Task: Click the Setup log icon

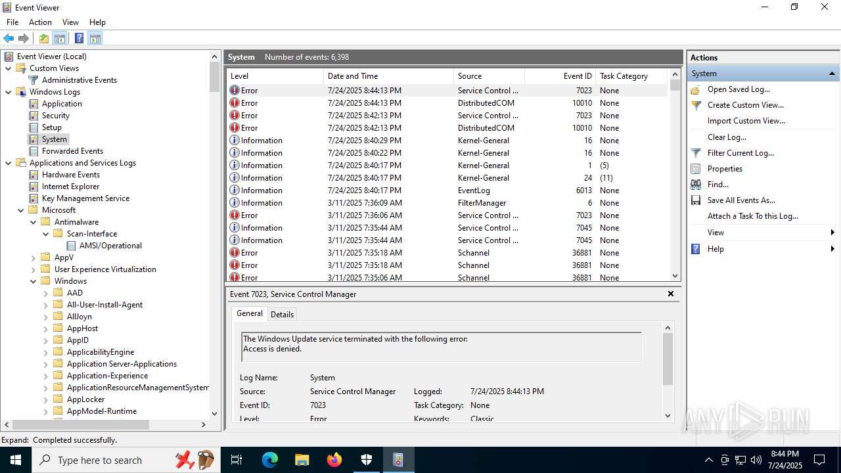Action: tap(34, 127)
